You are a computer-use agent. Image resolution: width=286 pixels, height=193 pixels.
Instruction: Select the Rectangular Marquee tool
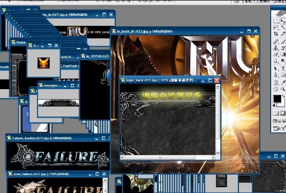coord(276,21)
